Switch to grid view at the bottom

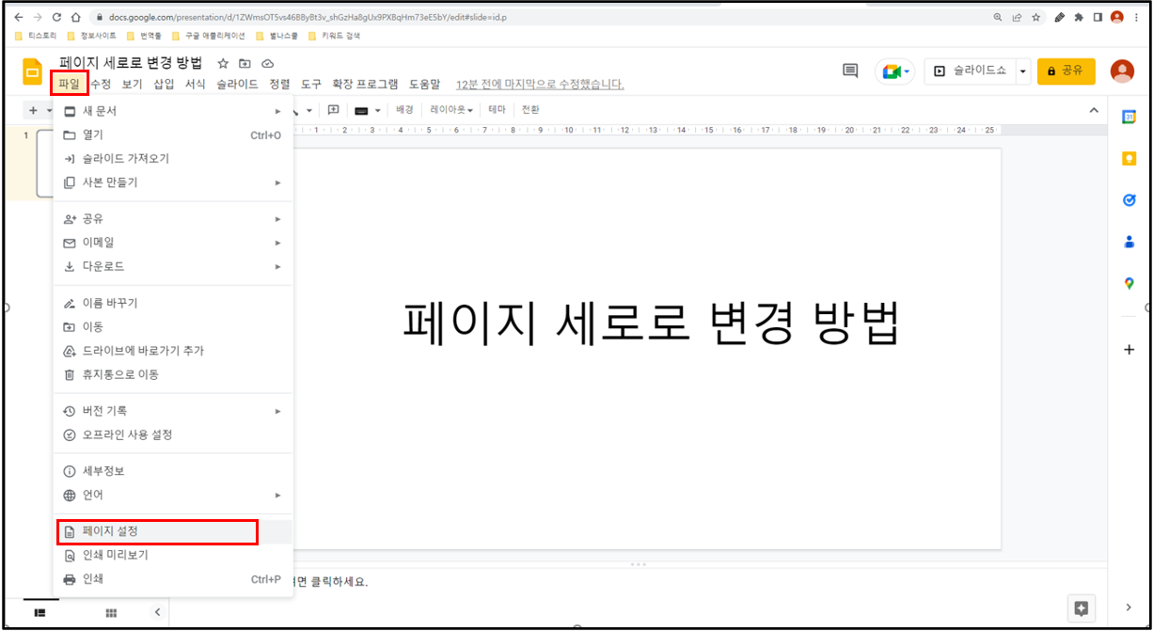tap(110, 612)
